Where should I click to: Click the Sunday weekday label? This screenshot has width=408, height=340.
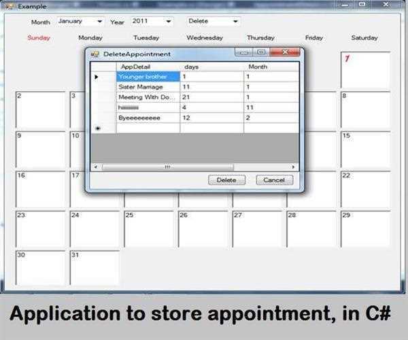(x=39, y=38)
